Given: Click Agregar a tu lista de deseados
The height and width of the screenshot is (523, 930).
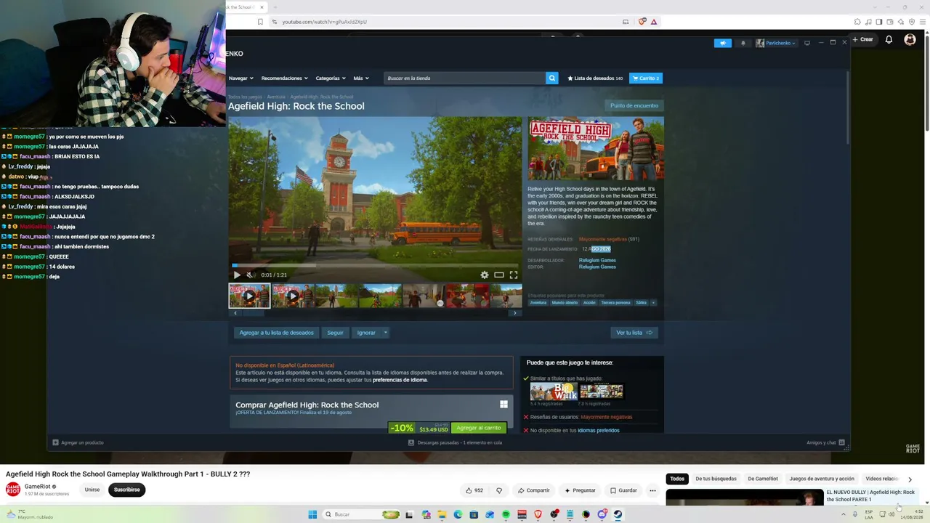Looking at the screenshot, I should (277, 333).
